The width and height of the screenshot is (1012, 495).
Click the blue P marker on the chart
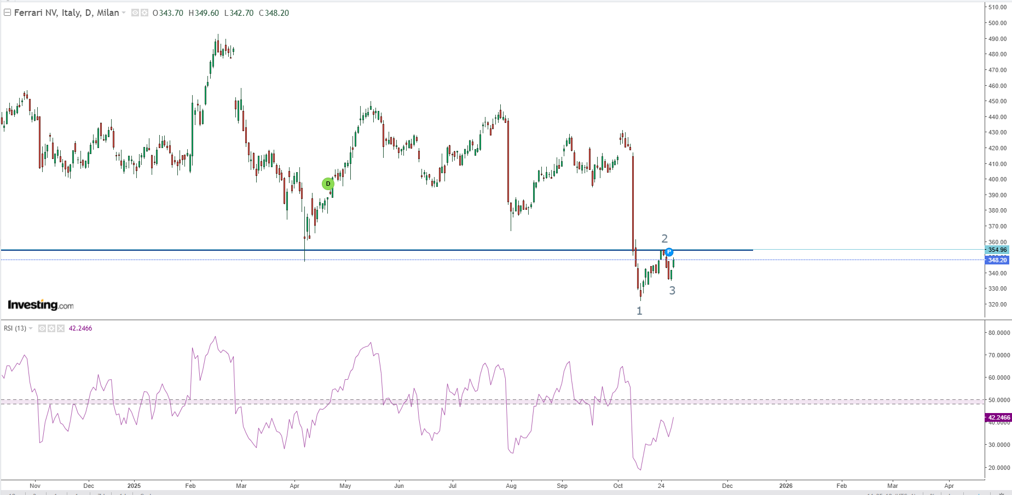point(669,252)
